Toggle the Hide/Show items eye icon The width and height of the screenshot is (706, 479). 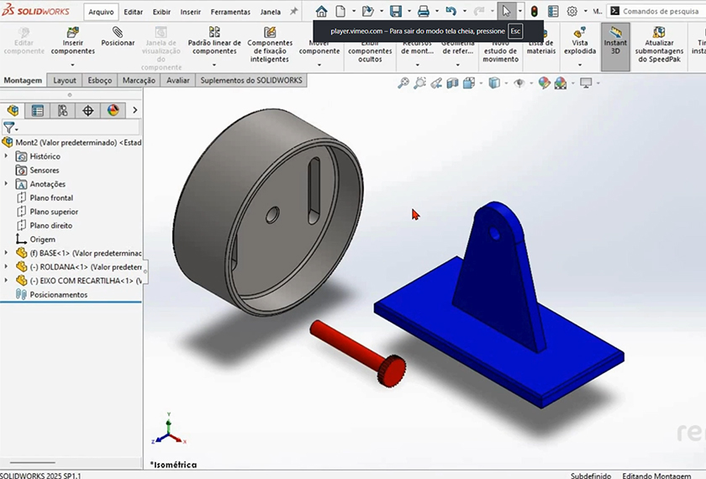tap(519, 83)
